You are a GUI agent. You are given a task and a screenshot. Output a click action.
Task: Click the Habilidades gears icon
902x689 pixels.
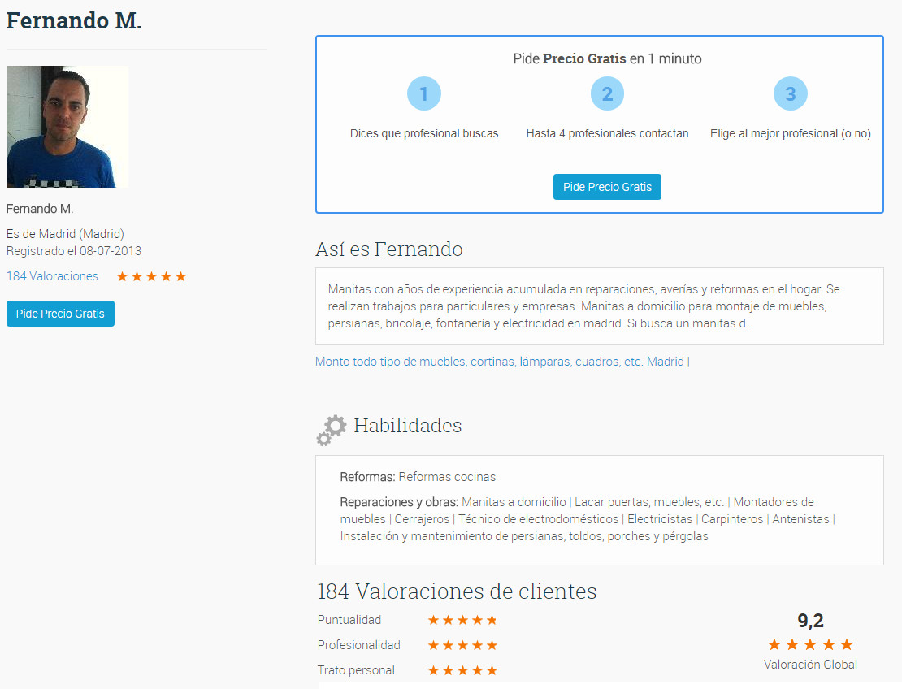tap(332, 430)
